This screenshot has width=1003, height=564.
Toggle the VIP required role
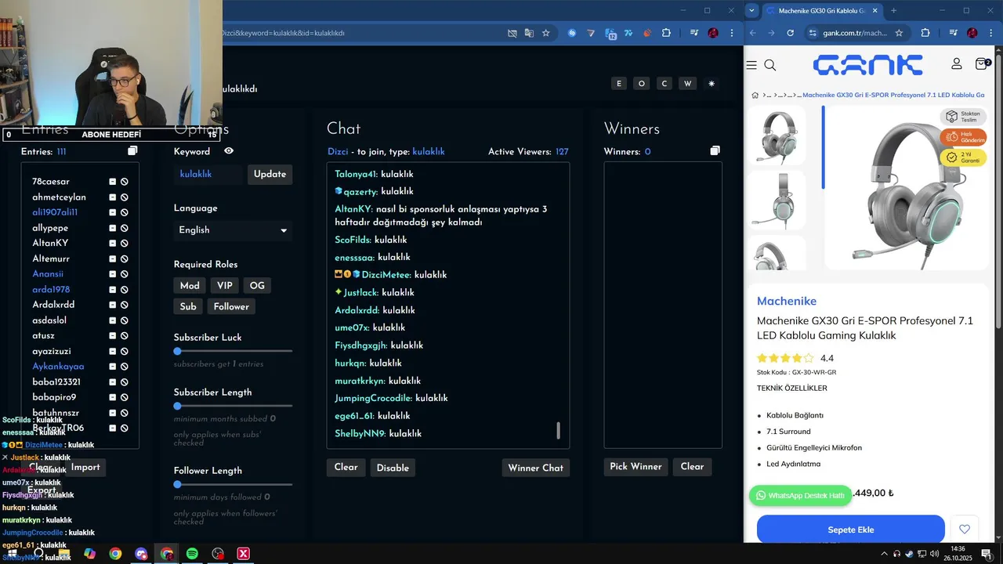(x=225, y=286)
